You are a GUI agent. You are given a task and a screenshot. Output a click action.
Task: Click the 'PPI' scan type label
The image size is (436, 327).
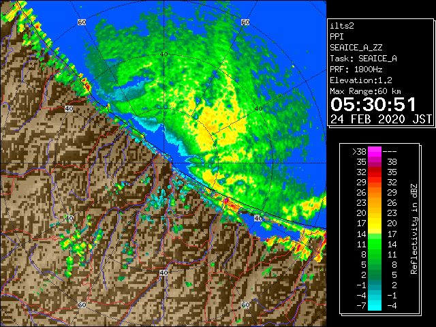pyautogui.click(x=337, y=37)
